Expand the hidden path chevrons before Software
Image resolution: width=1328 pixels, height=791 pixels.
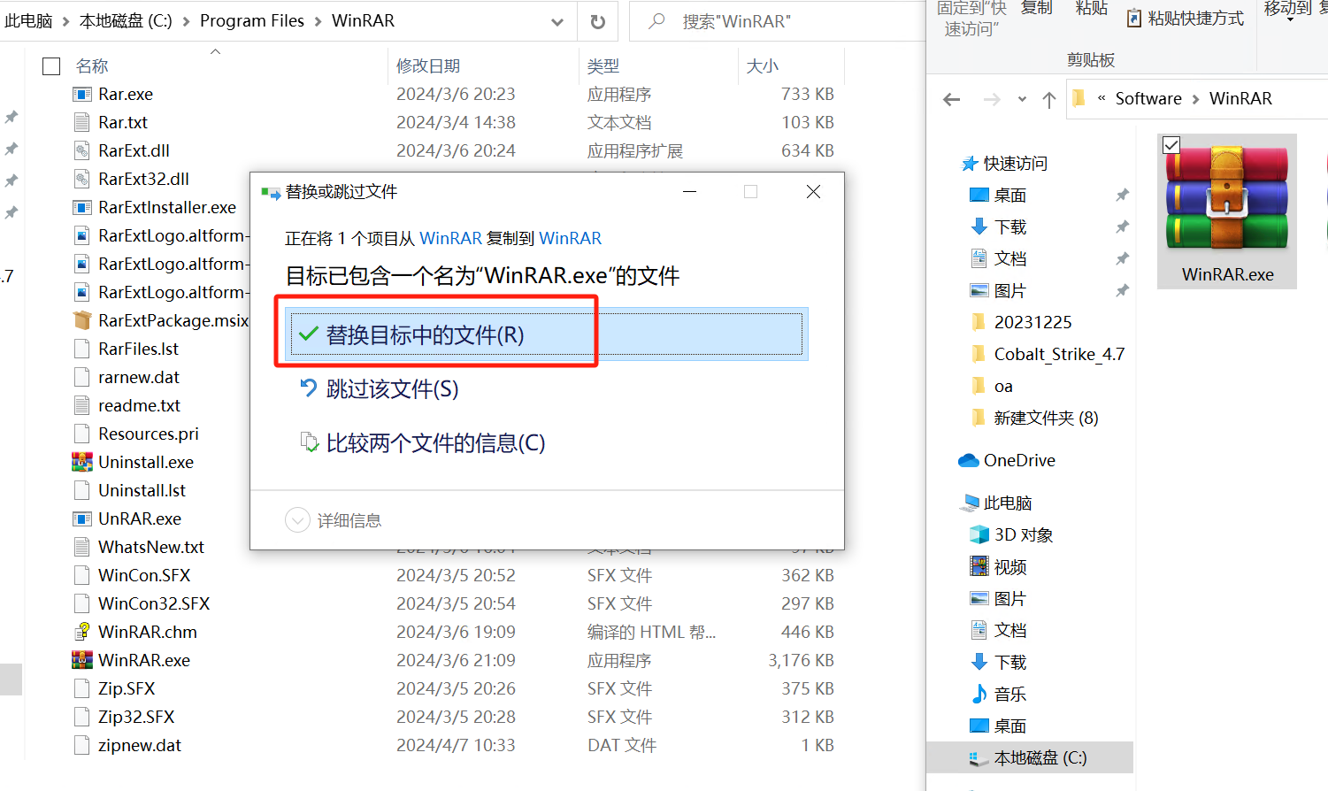pyautogui.click(x=1102, y=98)
